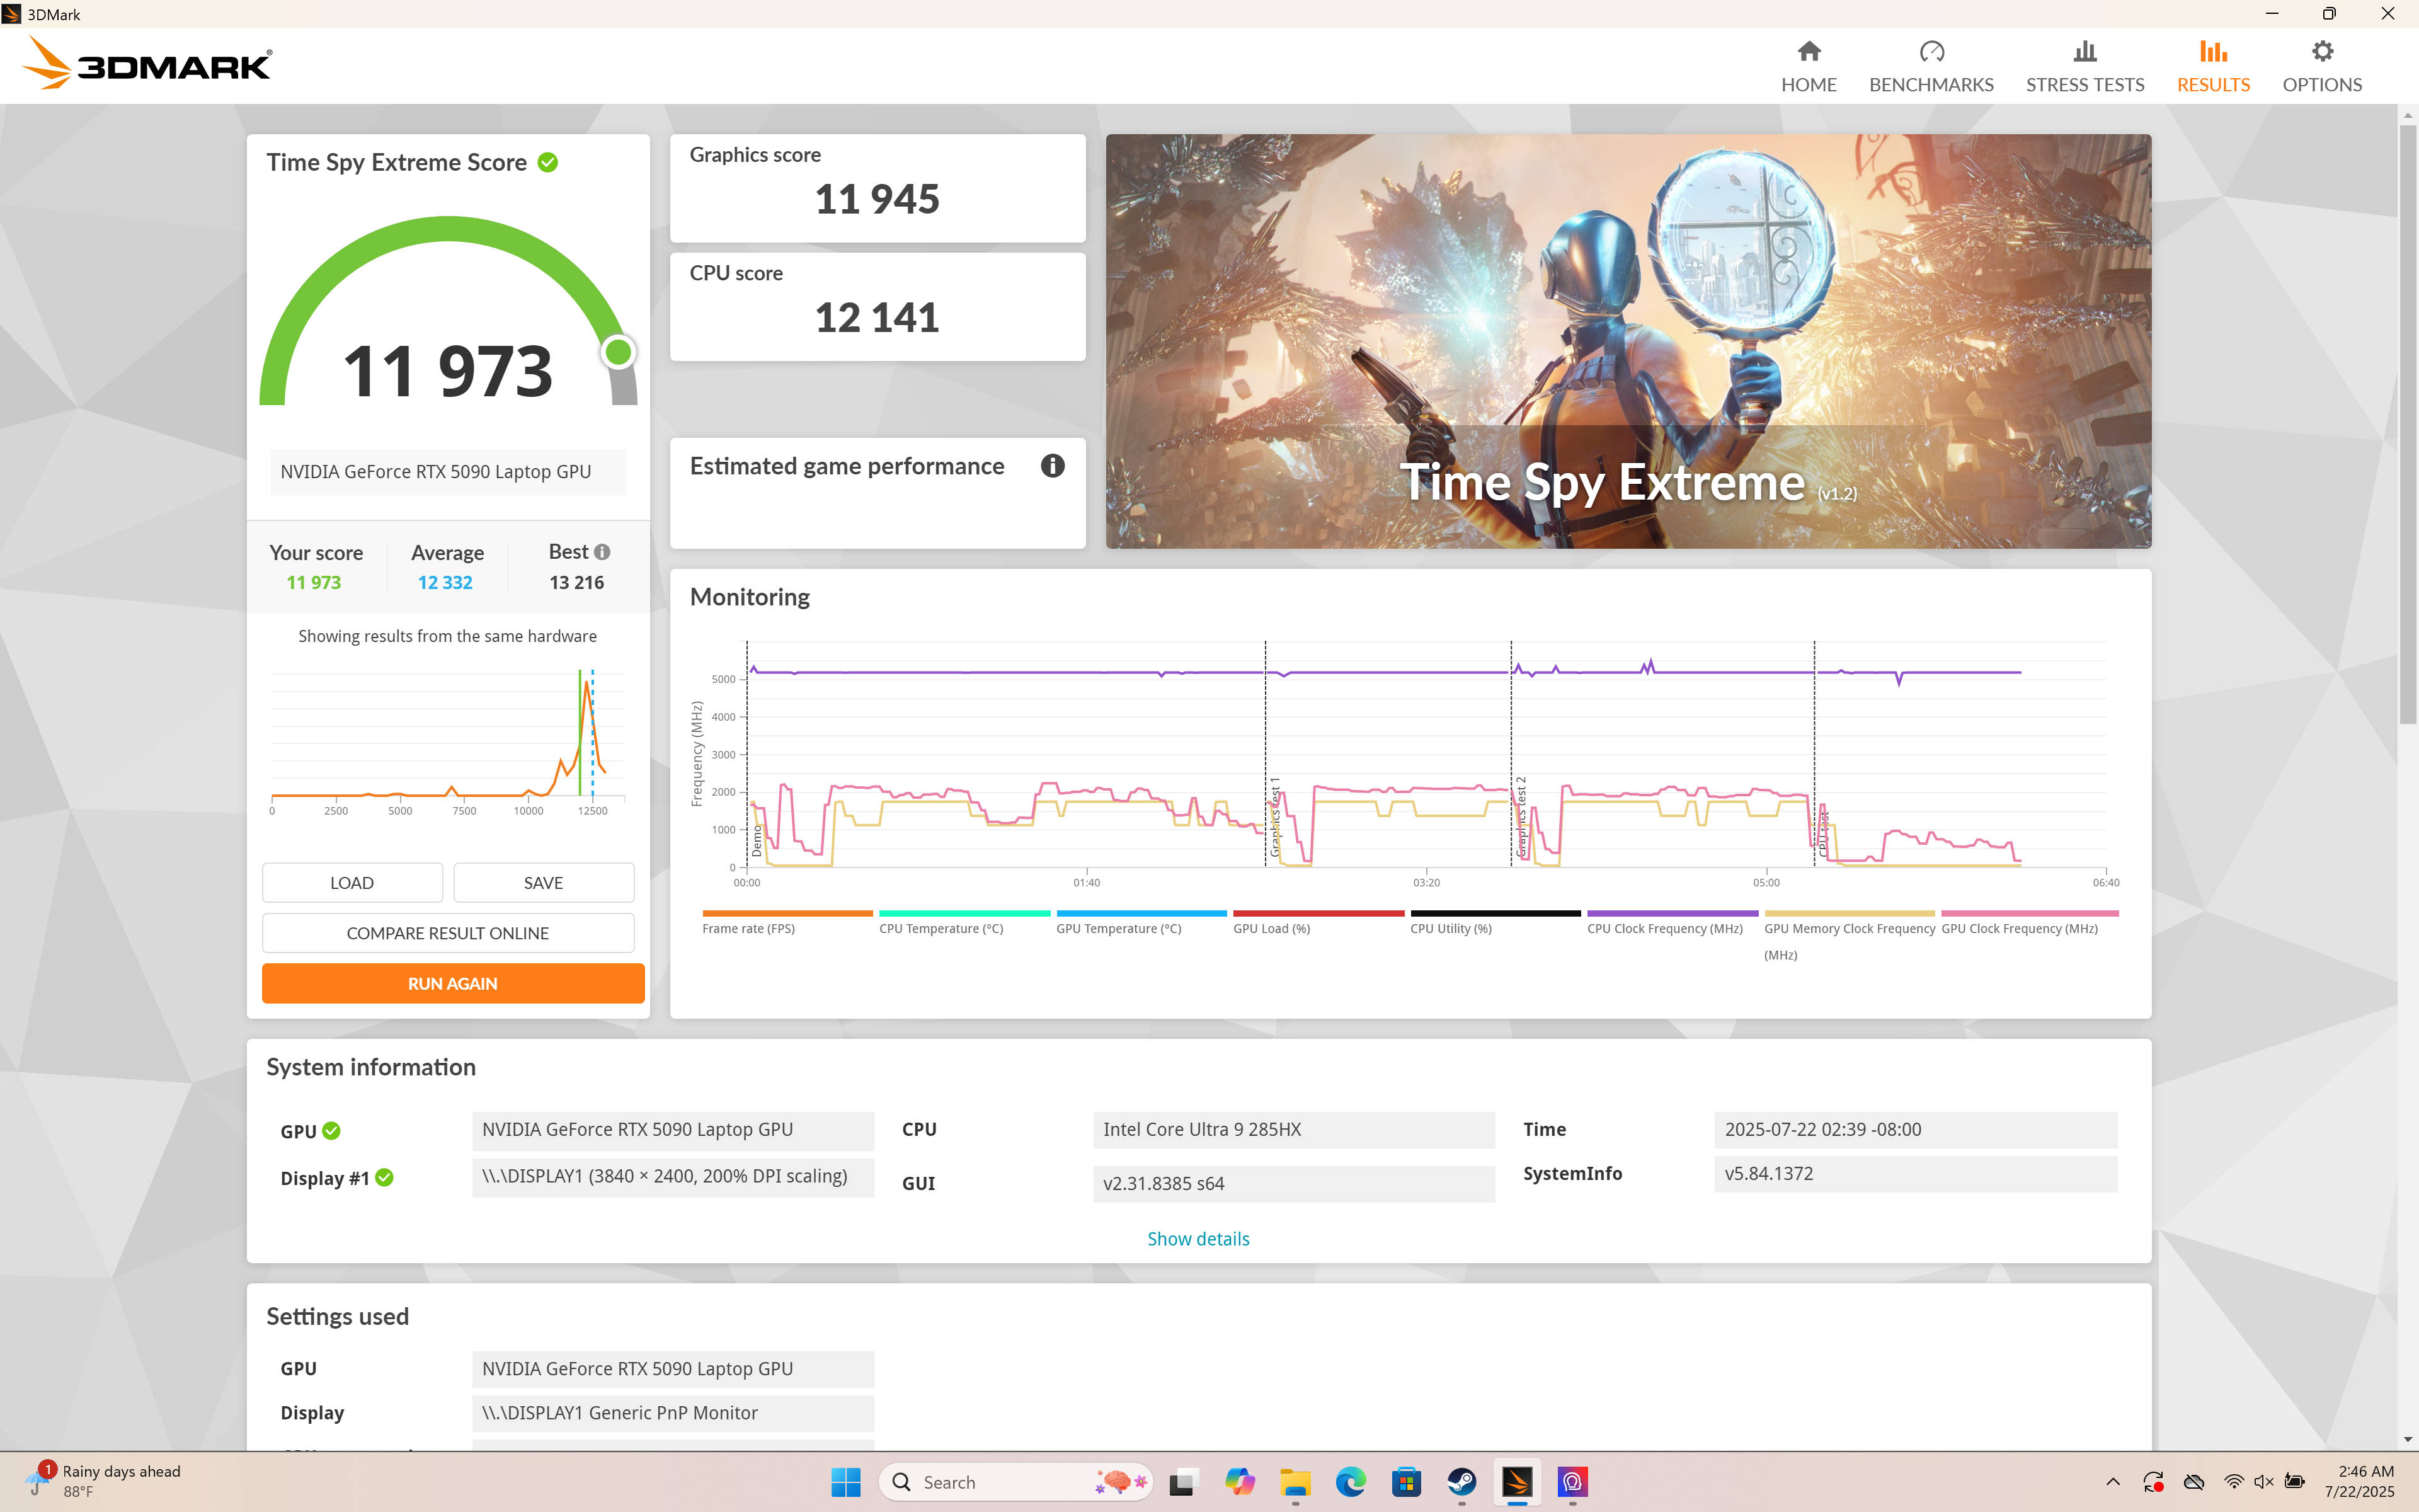
Task: Click the Your score value 11 973
Action: pyautogui.click(x=314, y=582)
